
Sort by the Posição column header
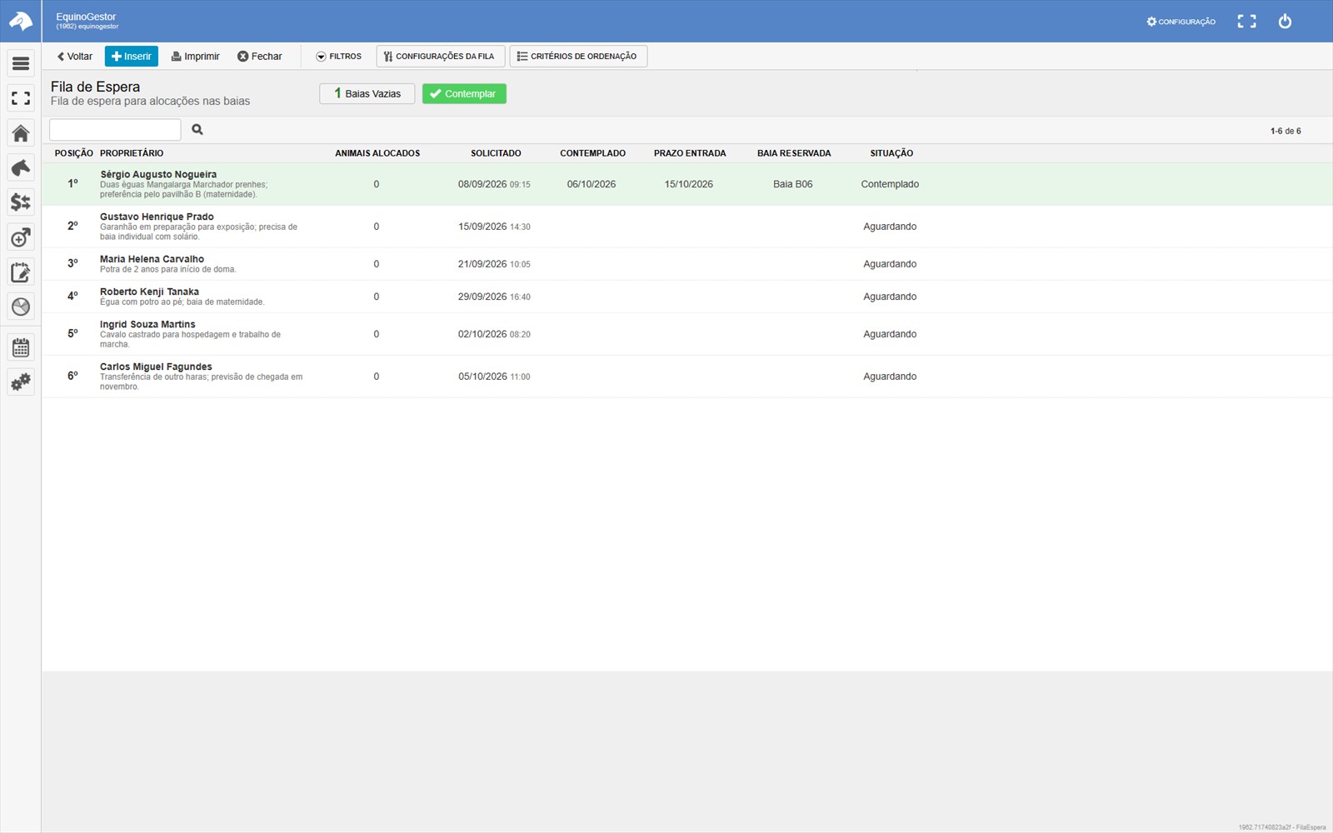pos(74,153)
